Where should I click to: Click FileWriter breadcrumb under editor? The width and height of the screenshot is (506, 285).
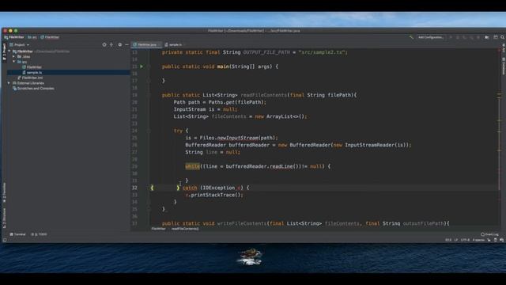pyautogui.click(x=158, y=229)
